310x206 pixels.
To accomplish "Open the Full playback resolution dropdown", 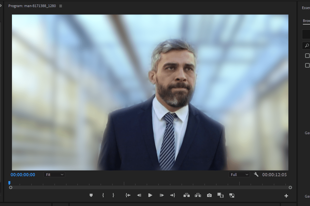I will coord(239,175).
